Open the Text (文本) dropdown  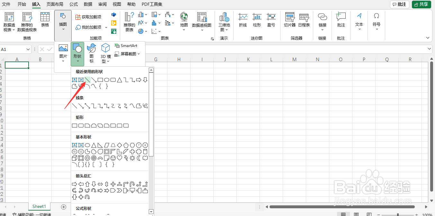point(359,22)
